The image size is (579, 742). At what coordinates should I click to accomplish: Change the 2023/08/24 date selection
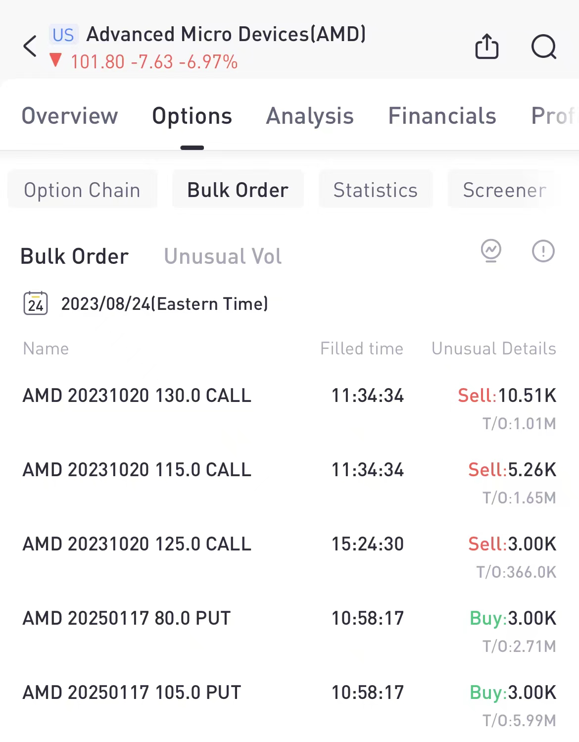pyautogui.click(x=164, y=303)
